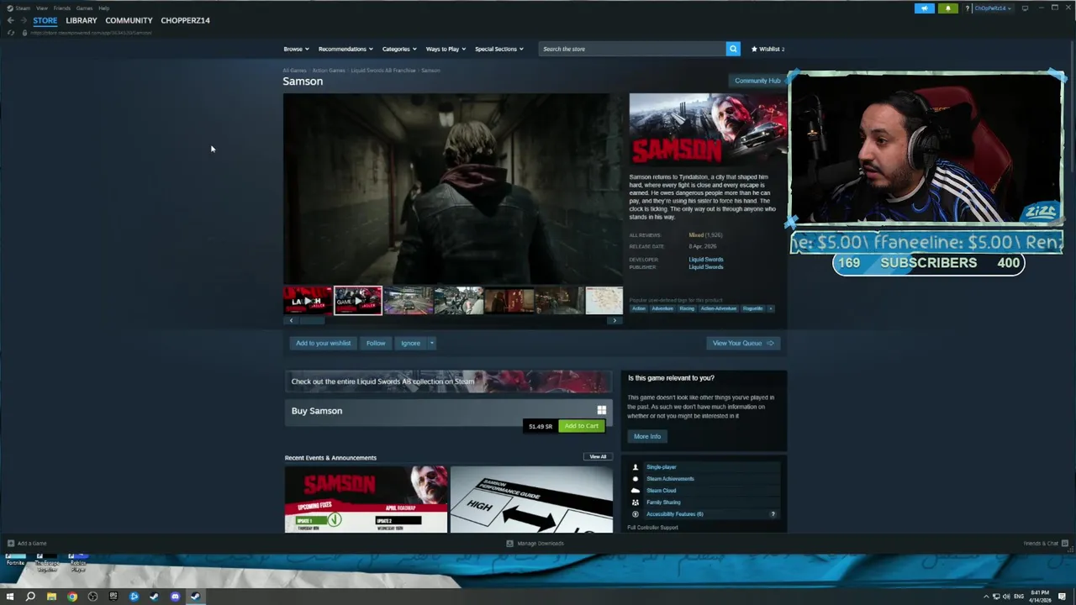Open the announcements megaphone icon
The height and width of the screenshot is (605, 1076).
pyautogui.click(x=924, y=8)
